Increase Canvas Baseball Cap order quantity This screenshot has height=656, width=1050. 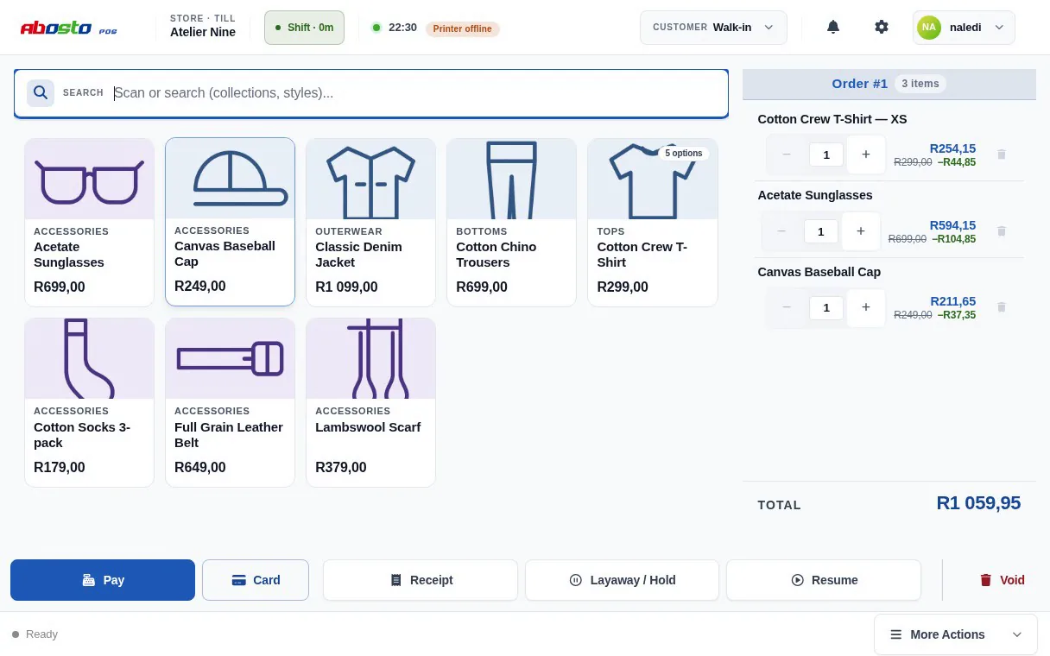[866, 307]
